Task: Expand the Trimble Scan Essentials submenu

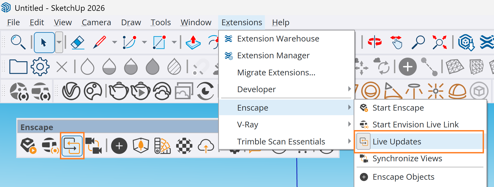Action: point(287,141)
